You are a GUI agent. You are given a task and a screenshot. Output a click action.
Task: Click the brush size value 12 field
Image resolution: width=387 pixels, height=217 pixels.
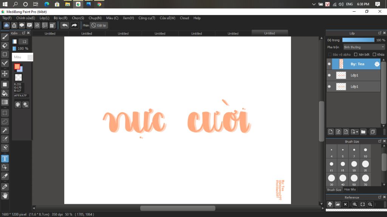click(24, 41)
